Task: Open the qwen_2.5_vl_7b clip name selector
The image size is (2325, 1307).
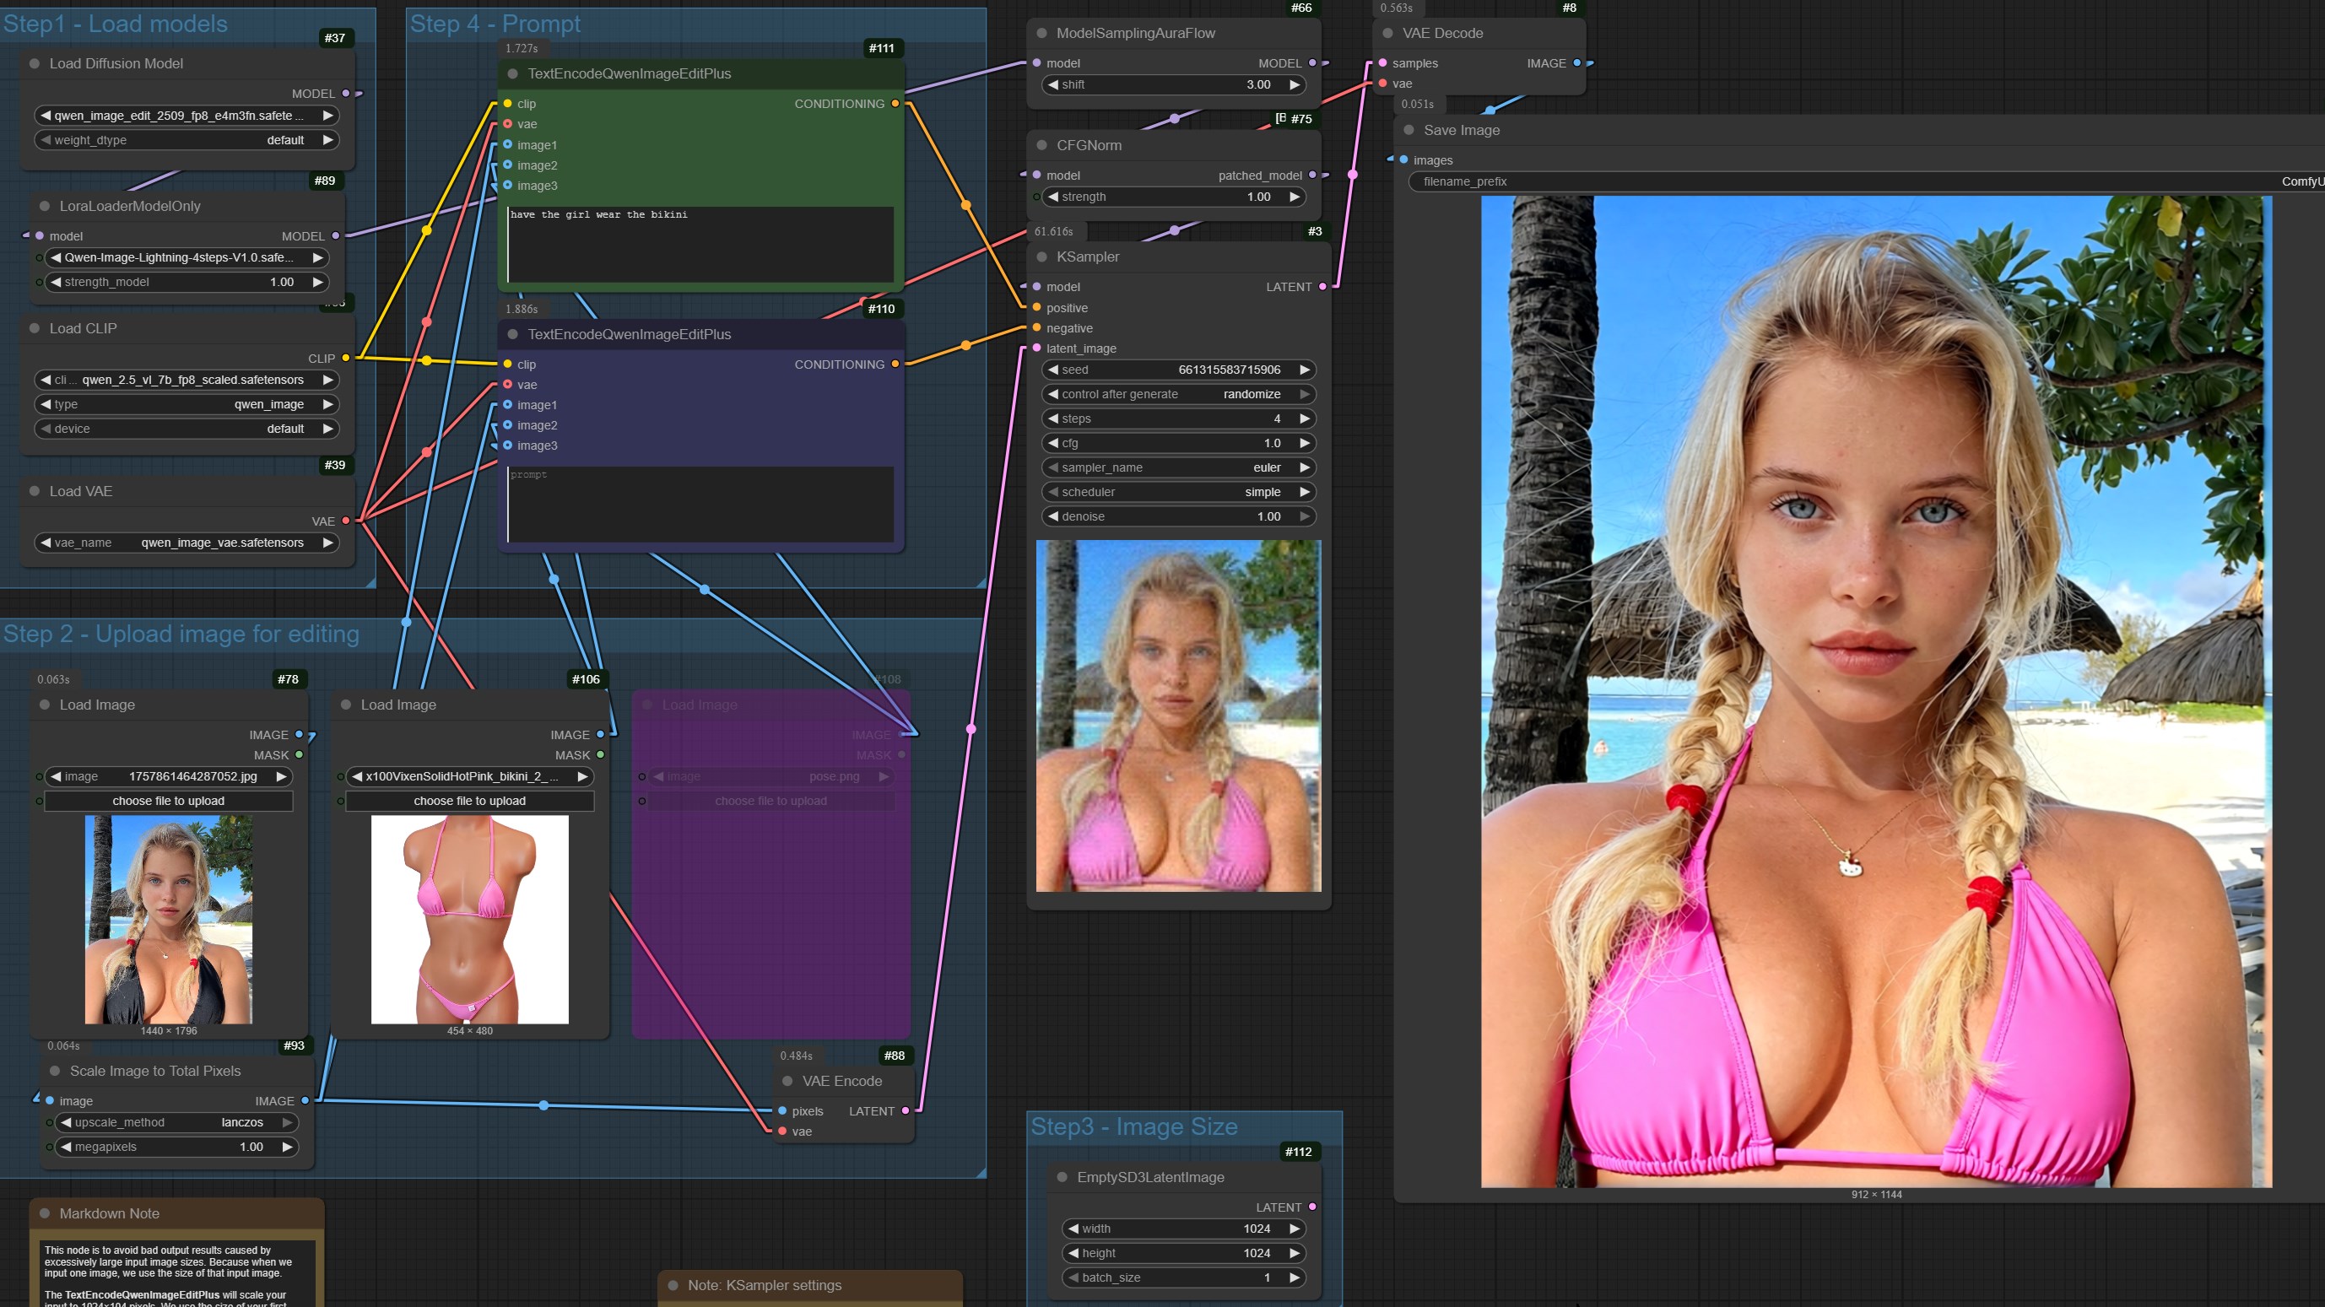Action: [187, 380]
